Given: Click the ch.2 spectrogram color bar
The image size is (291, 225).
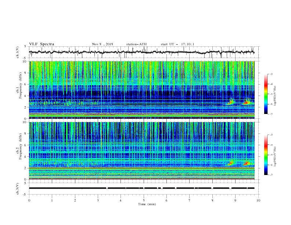Looking at the screenshot, I should (x=266, y=155).
